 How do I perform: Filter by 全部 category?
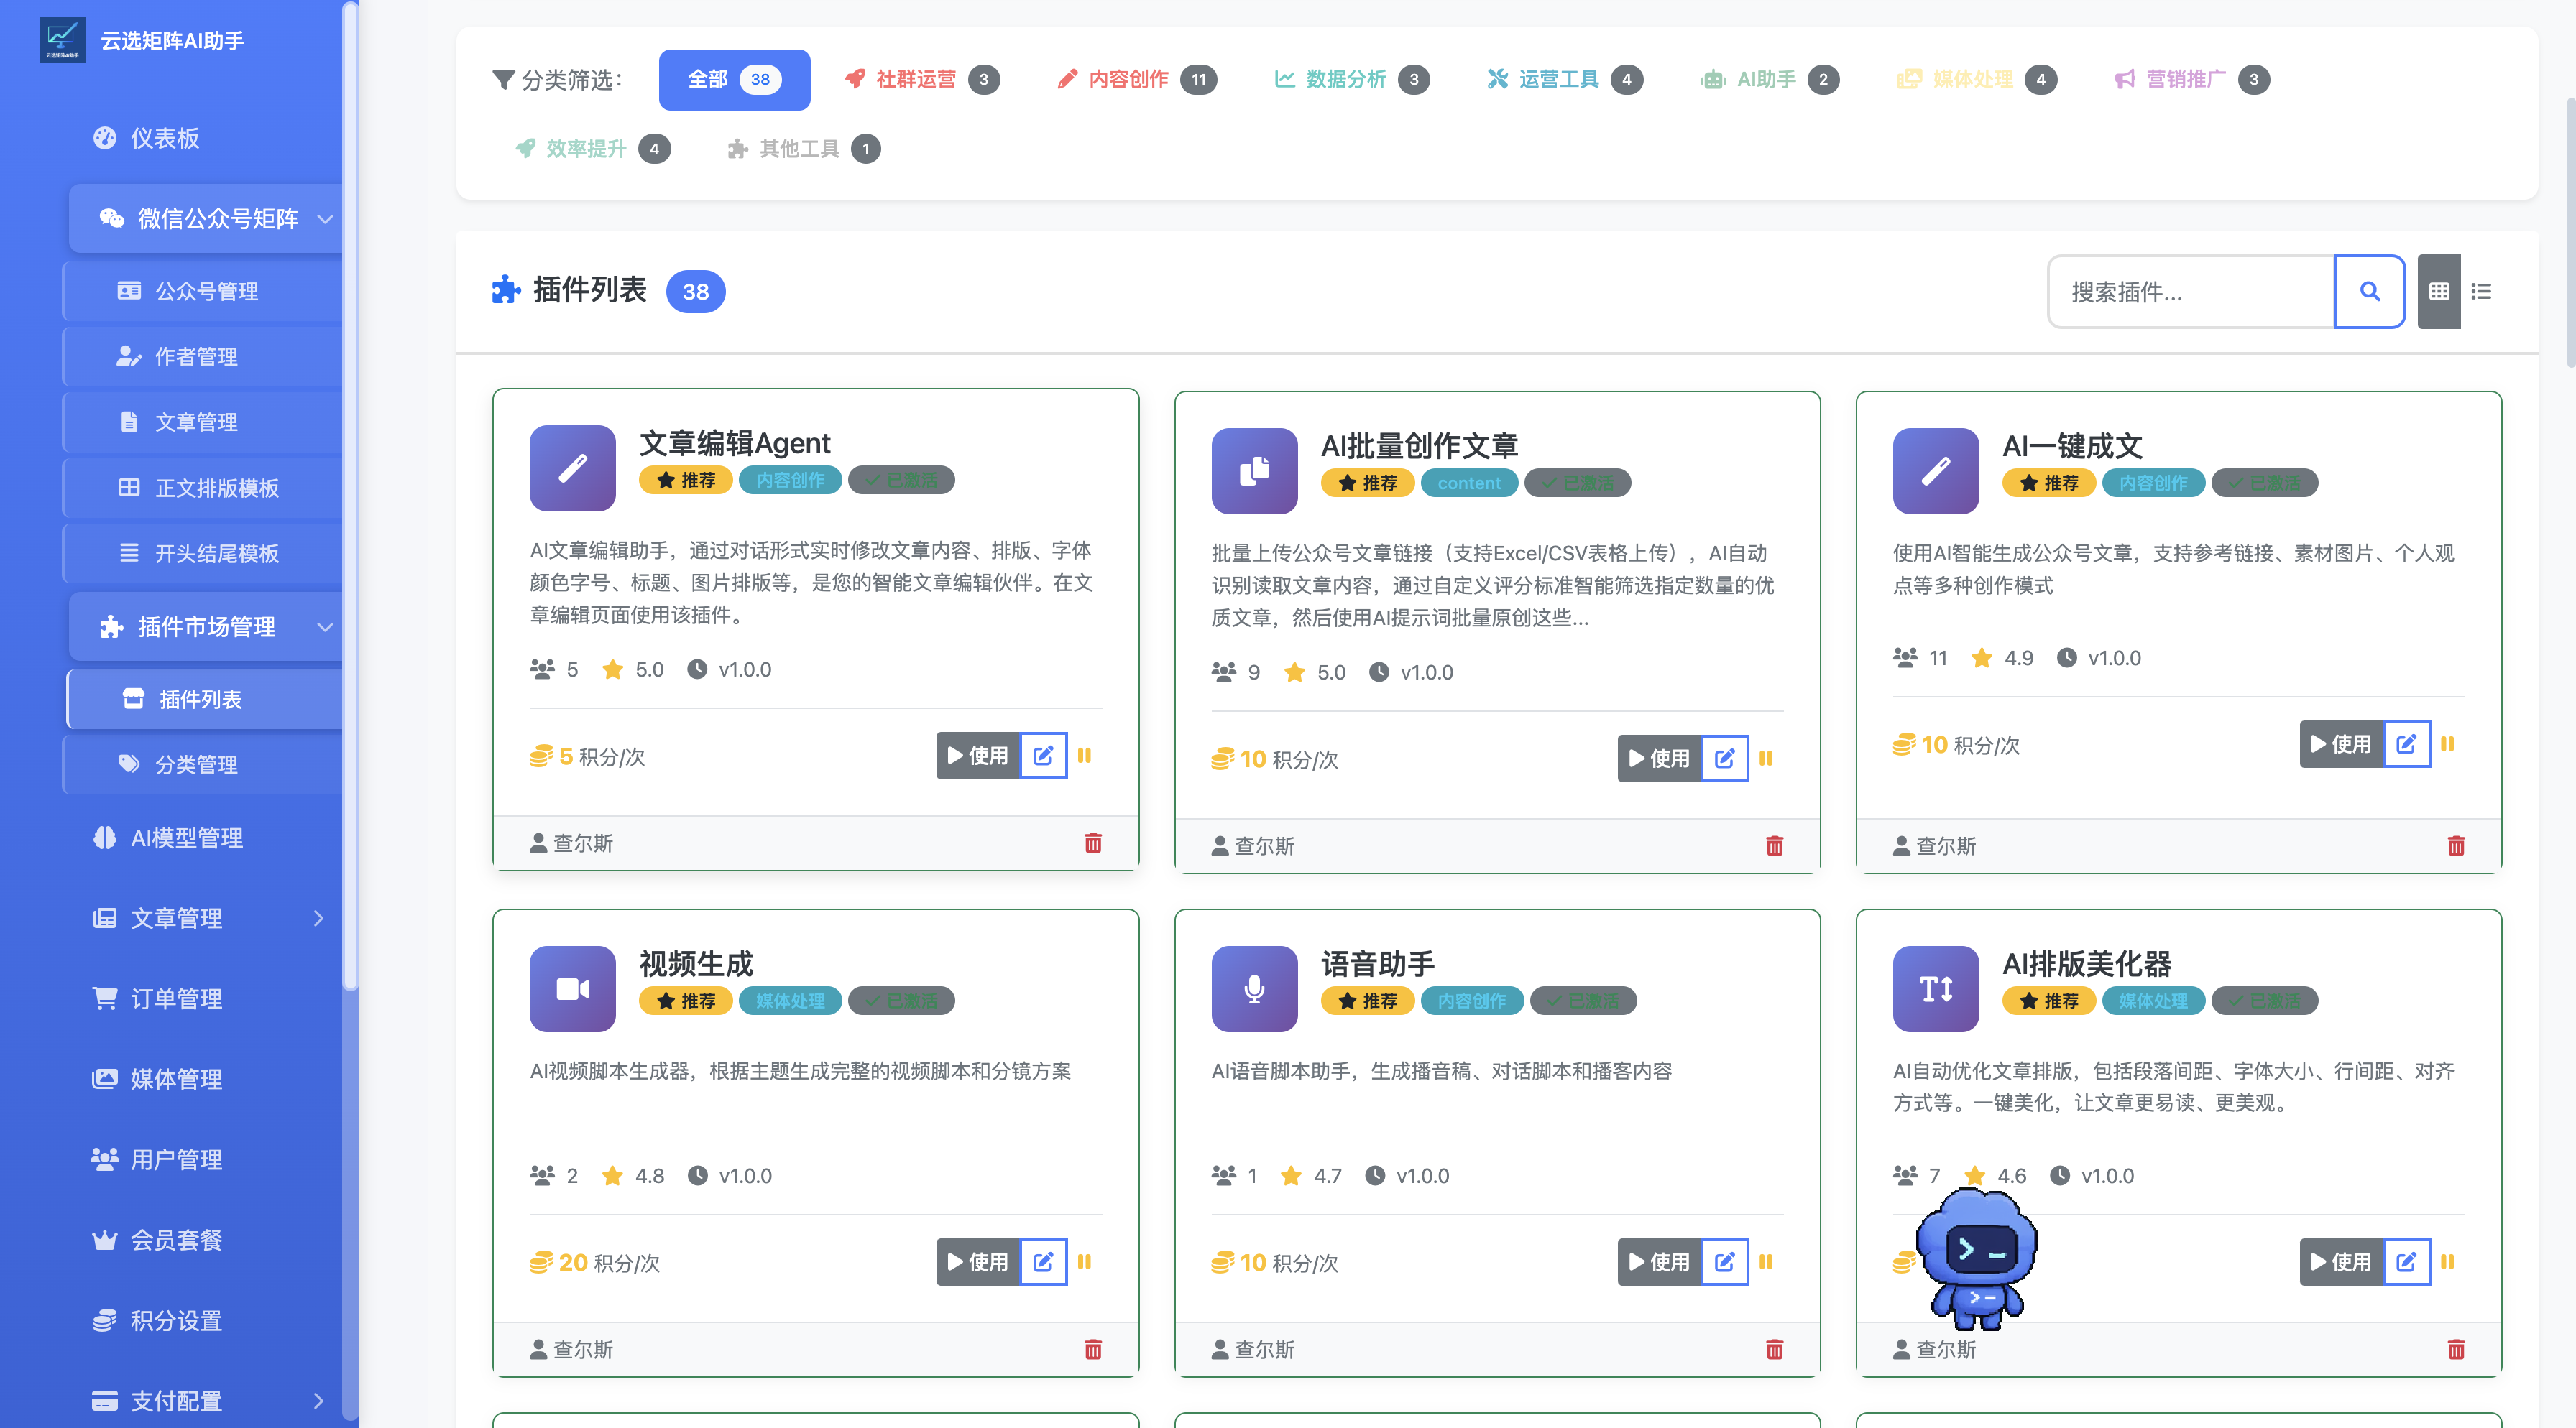pos(734,79)
